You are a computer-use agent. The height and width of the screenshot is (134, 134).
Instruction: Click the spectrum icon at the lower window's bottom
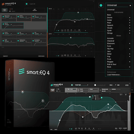click(71, 129)
